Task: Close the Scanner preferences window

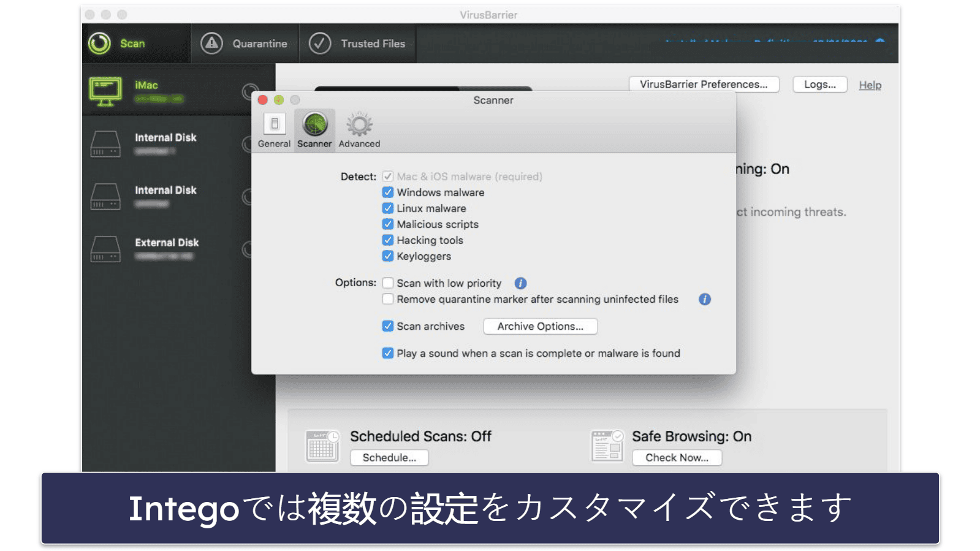Action: [x=263, y=100]
